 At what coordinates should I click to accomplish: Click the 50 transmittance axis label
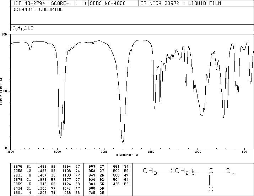5,91
